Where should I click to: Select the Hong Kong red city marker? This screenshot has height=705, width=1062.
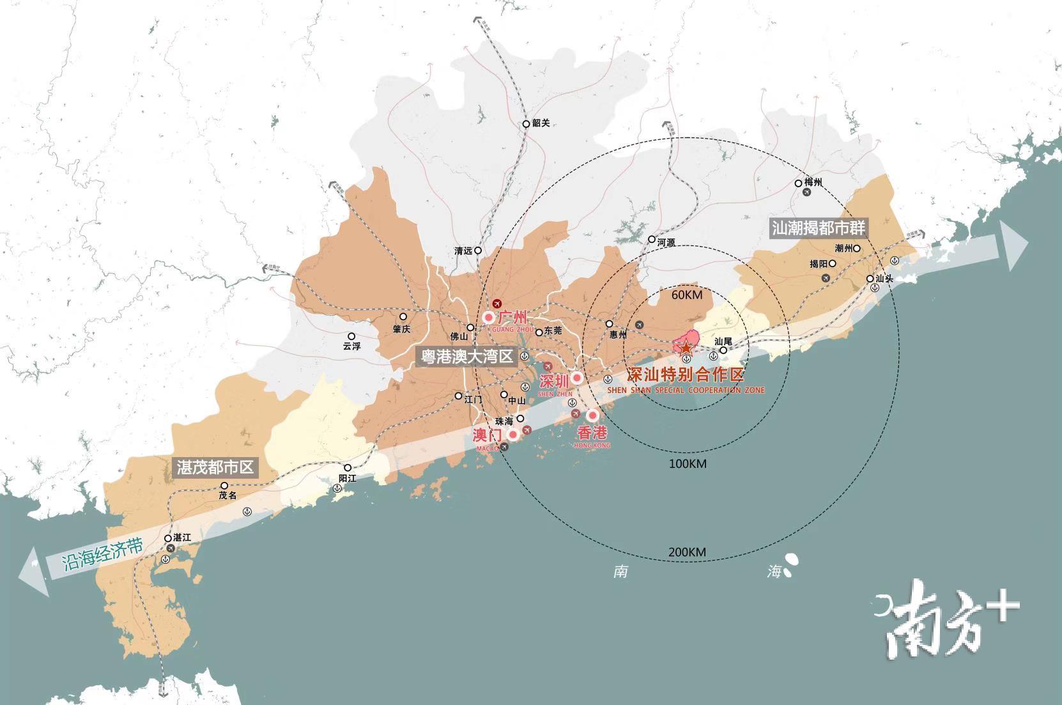tap(592, 415)
